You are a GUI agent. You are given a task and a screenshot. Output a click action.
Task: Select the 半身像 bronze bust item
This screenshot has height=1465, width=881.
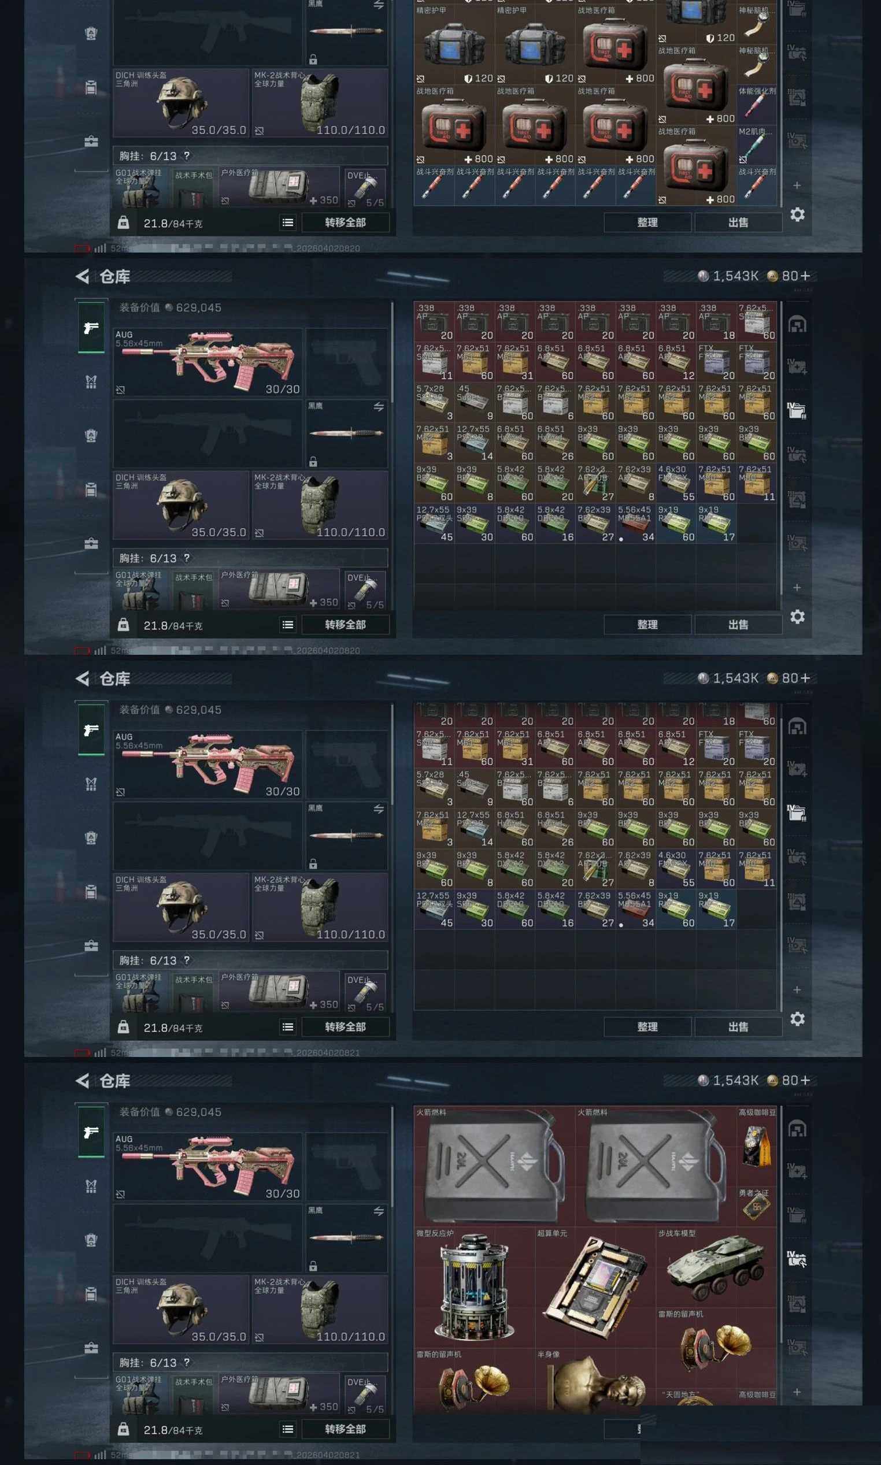(x=595, y=1378)
